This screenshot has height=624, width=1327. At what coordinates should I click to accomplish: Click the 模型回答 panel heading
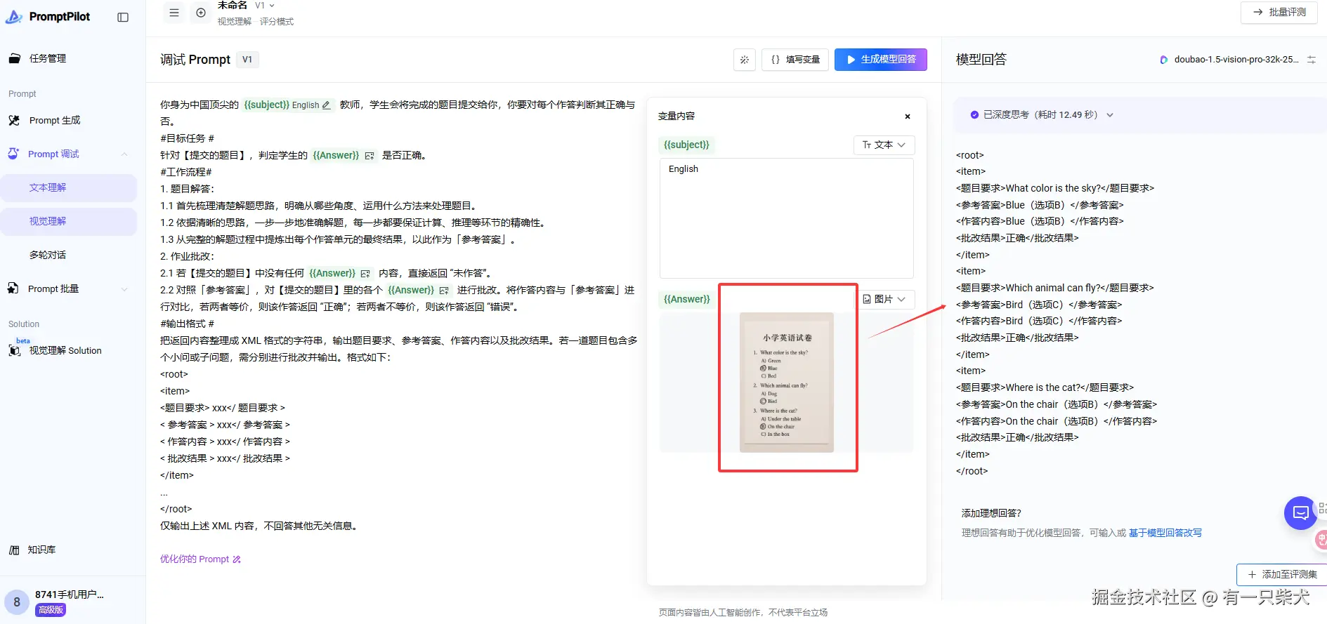coord(981,60)
